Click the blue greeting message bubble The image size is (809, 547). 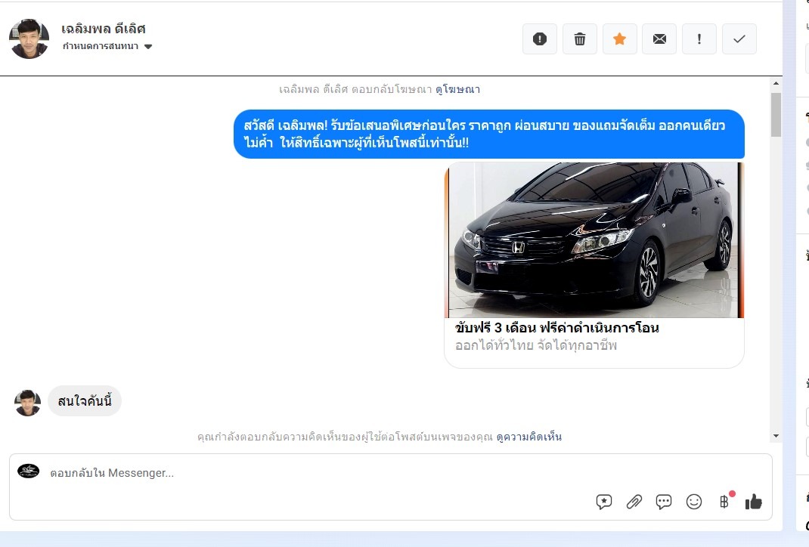489,134
